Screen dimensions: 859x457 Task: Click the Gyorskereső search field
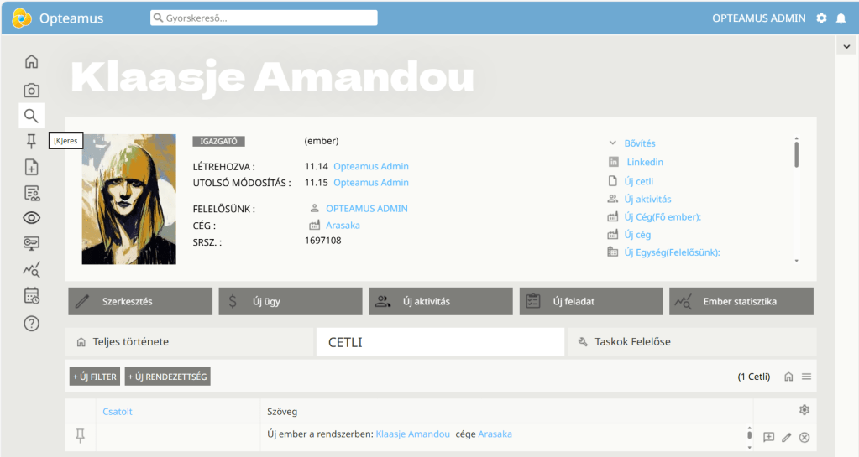(x=264, y=18)
